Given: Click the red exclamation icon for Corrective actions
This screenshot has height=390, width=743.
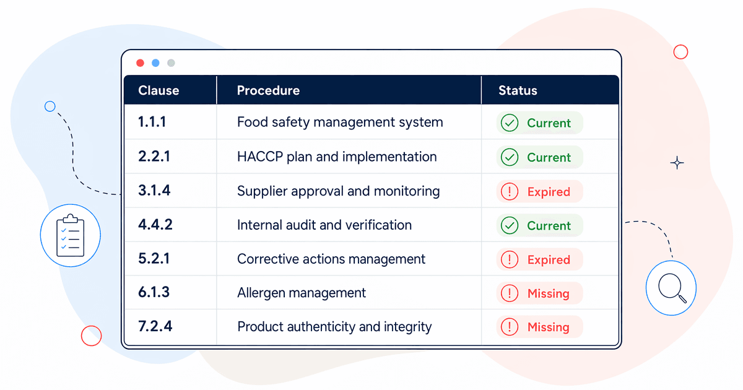Looking at the screenshot, I should coord(509,260).
